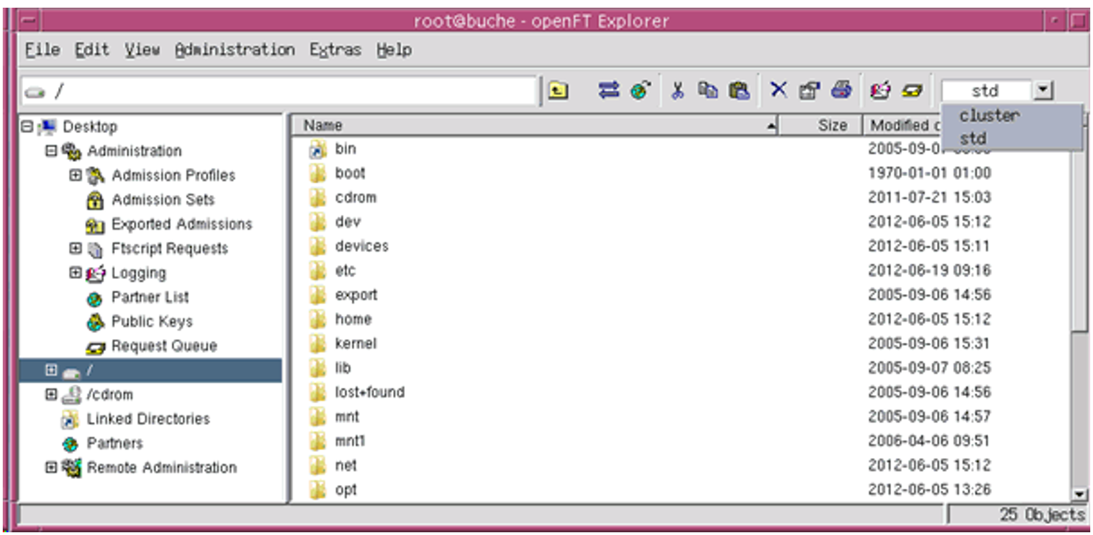Click the up one directory folder icon

point(558,90)
